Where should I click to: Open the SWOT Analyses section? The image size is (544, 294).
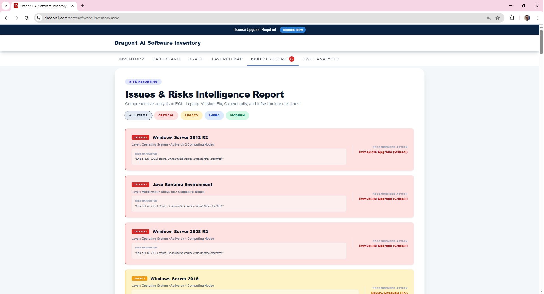(x=321, y=59)
